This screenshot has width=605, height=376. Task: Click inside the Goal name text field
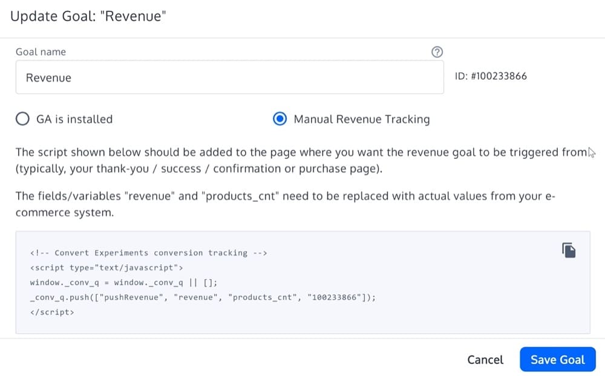coord(230,77)
